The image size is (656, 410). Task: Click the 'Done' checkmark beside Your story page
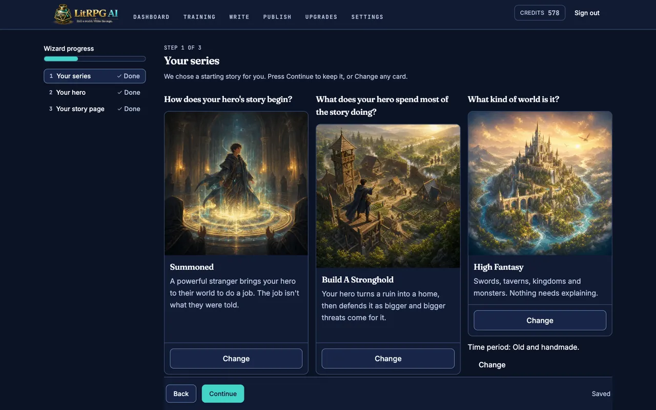[x=129, y=109]
